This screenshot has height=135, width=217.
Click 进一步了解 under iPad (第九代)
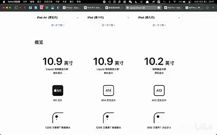[x=159, y=25]
